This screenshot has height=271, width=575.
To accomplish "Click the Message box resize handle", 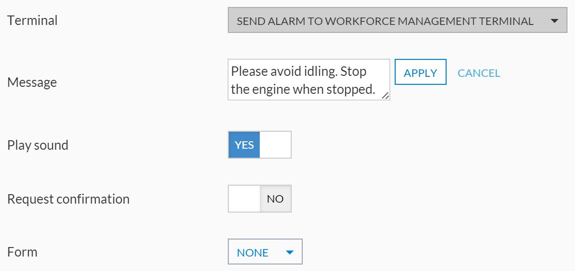I will coord(385,95).
